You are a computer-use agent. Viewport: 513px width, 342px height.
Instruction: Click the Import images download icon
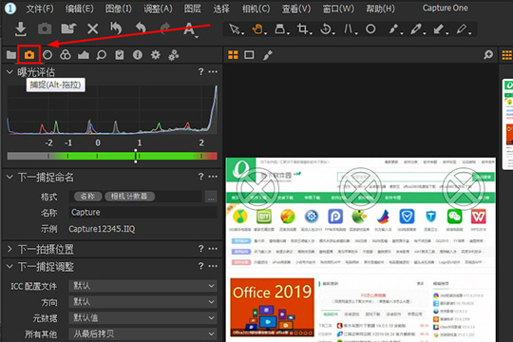click(21, 28)
